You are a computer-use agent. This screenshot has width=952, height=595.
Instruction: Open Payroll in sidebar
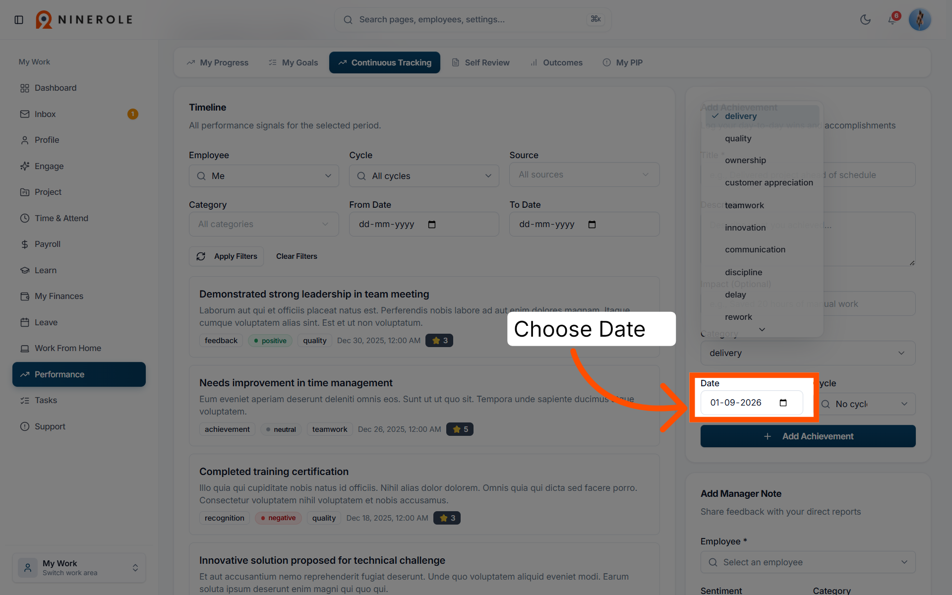pos(79,244)
